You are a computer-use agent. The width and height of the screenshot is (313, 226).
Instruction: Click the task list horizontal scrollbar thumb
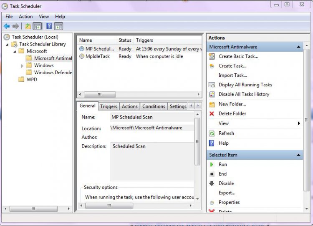click(x=100, y=94)
